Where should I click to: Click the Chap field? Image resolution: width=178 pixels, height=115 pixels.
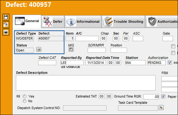click(x=103, y=38)
